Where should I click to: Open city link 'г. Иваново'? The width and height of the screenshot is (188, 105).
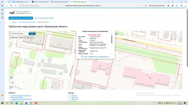[x=74, y=97]
